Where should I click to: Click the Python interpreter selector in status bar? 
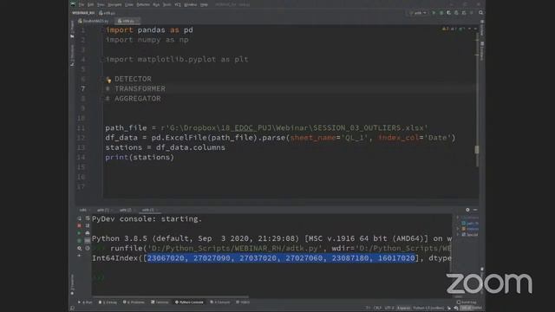coord(428,309)
